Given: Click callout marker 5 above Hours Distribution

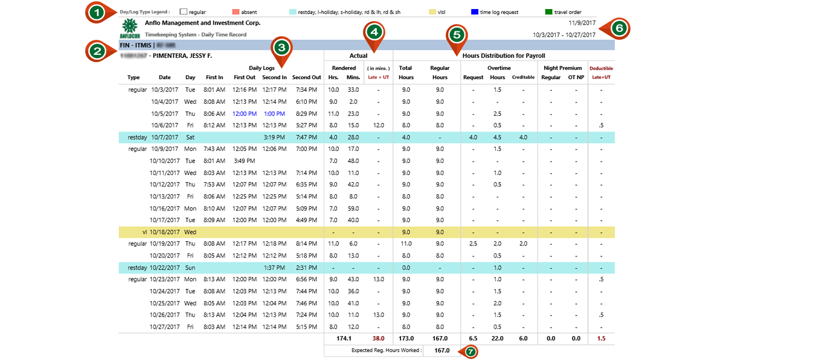Looking at the screenshot, I should click(x=456, y=35).
